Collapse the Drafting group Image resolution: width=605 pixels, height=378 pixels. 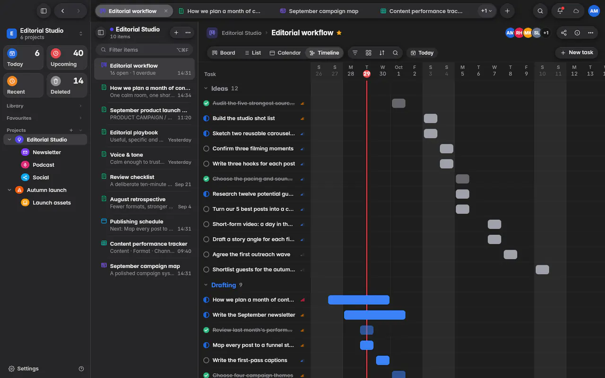[x=206, y=285]
